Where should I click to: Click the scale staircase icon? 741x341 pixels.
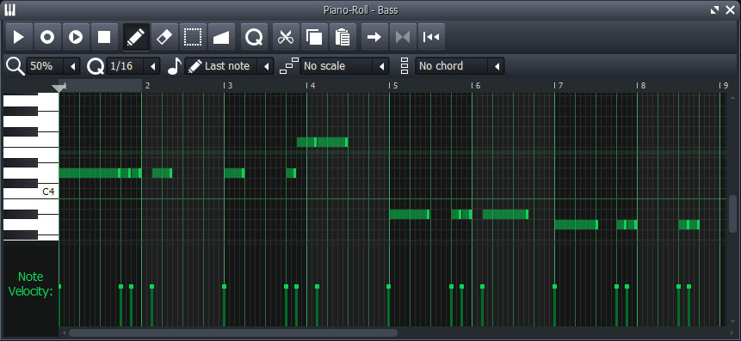point(289,66)
